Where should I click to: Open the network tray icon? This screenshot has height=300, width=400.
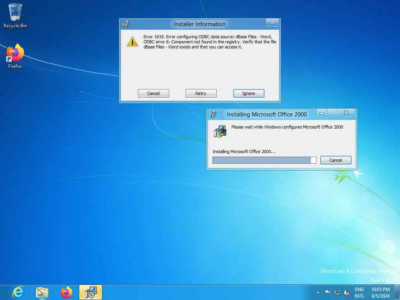337,292
